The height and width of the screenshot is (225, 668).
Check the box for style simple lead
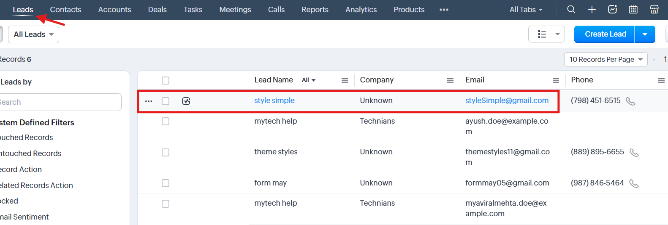pos(166,101)
